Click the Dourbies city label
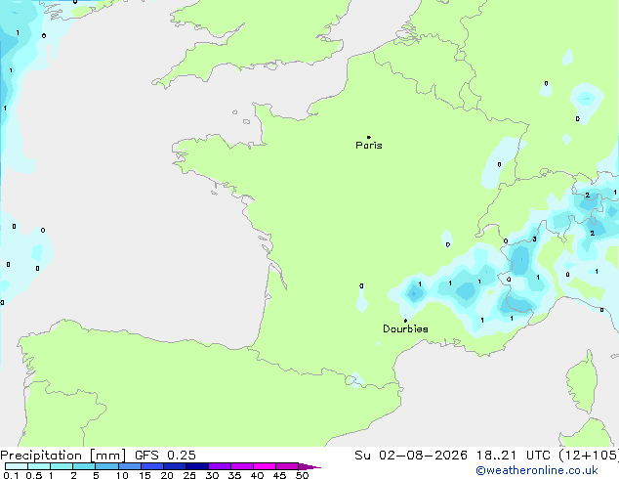Viewport: 619px width, 479px height. (x=405, y=328)
